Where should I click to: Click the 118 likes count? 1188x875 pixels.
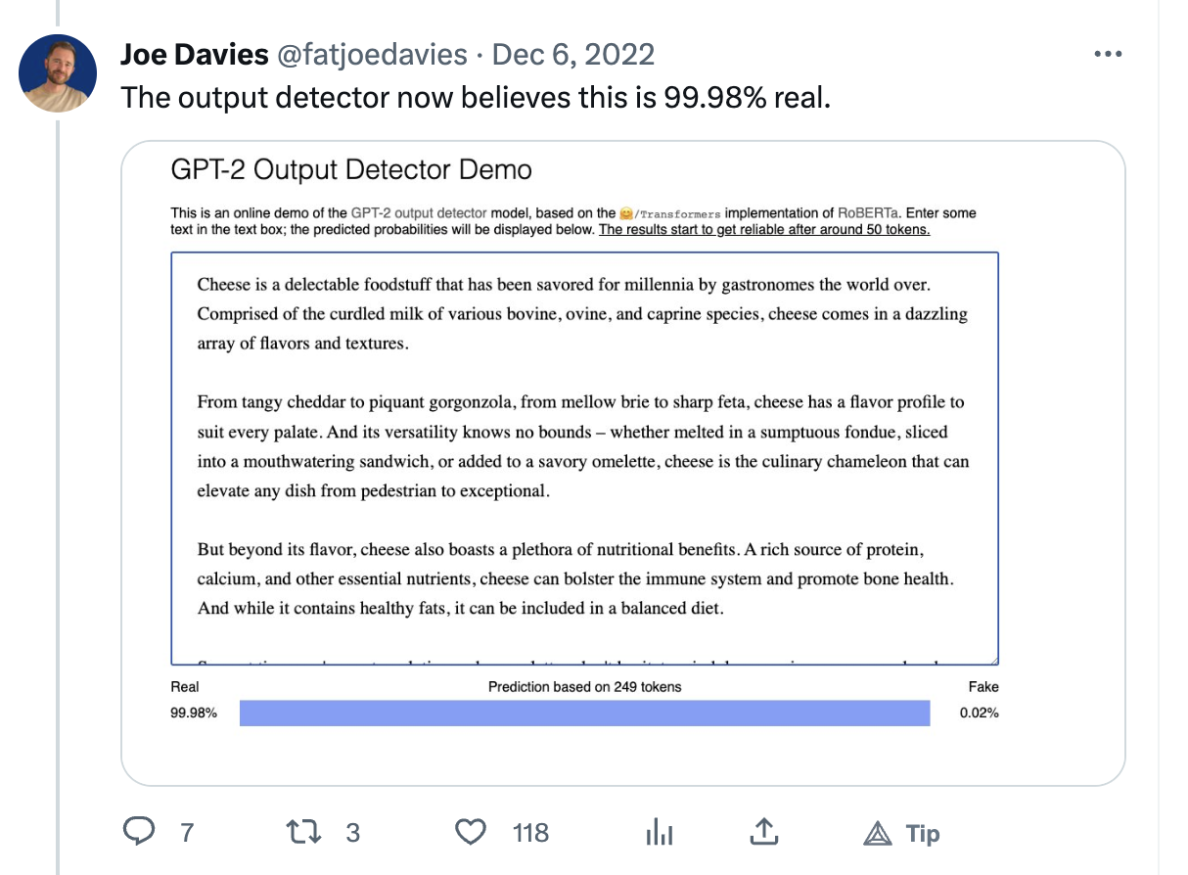531,833
